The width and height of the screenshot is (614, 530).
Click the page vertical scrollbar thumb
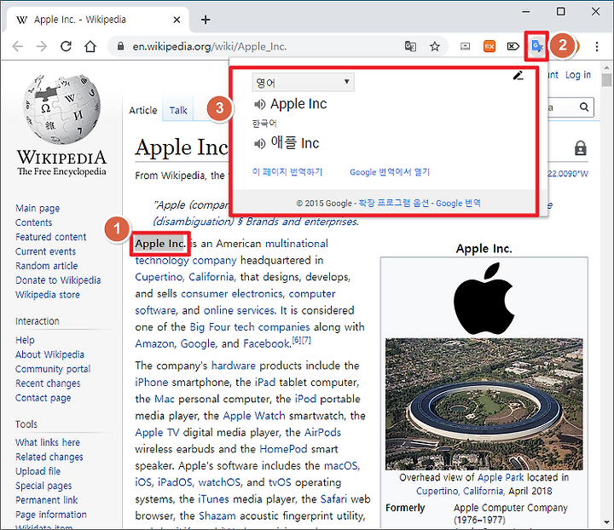(607, 80)
